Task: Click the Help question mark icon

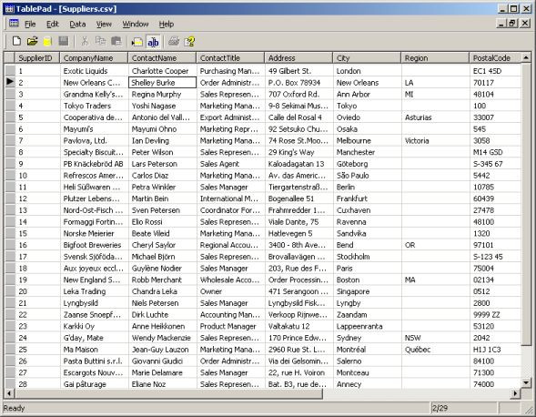Action: pyautogui.click(x=189, y=41)
